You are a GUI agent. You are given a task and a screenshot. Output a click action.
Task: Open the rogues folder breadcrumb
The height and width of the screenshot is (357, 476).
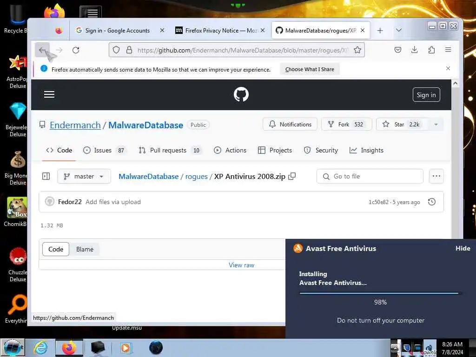coord(197,176)
